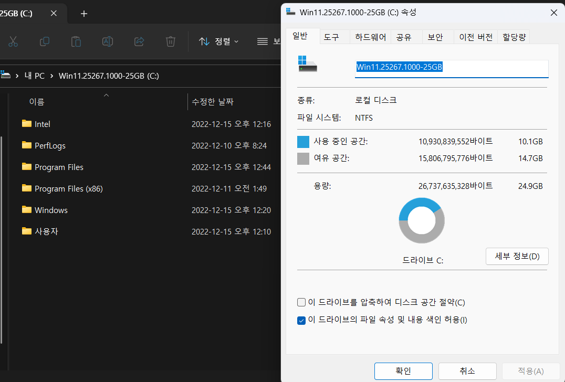Open the 정렬 sort dropdown
Screen dimensions: 565x382
tap(219, 42)
